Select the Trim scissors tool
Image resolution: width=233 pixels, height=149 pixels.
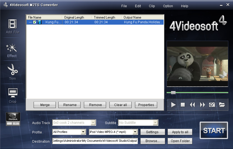pos(12,70)
